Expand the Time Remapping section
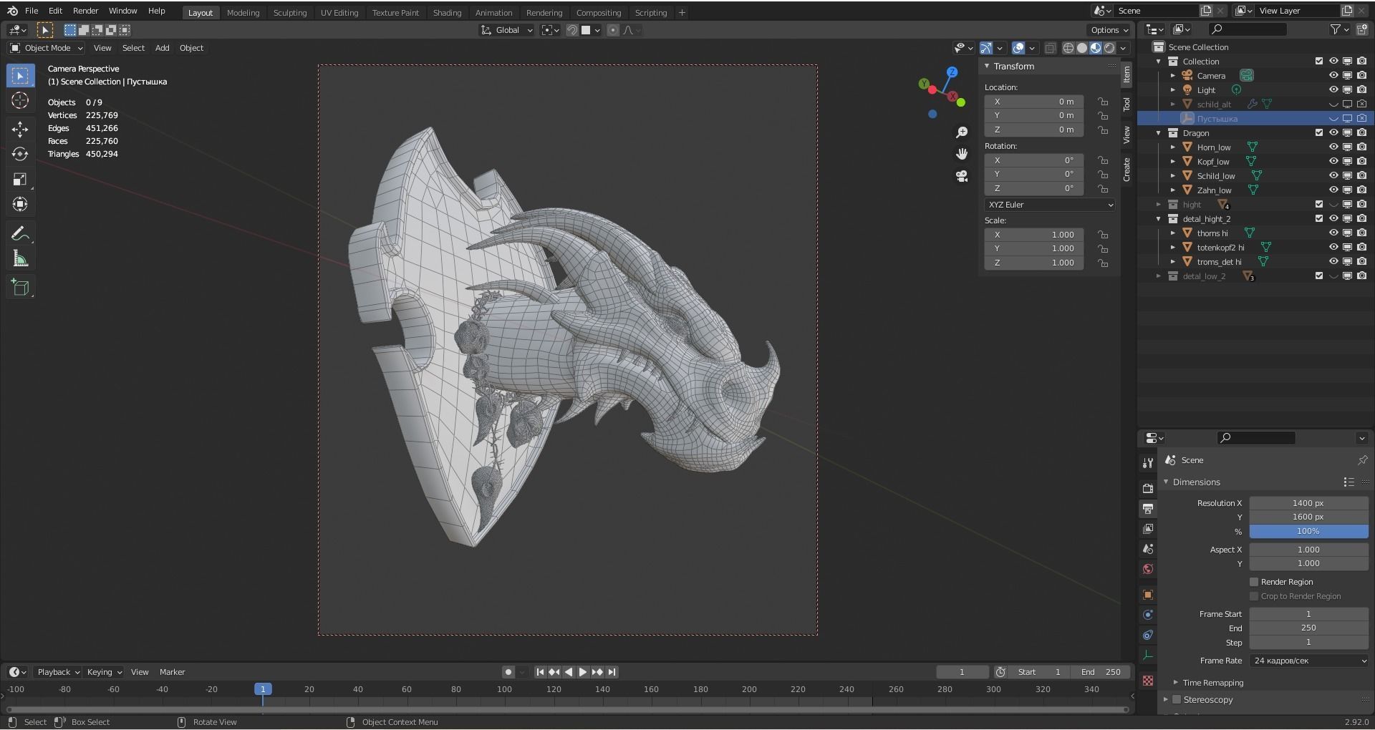 (x=1175, y=682)
